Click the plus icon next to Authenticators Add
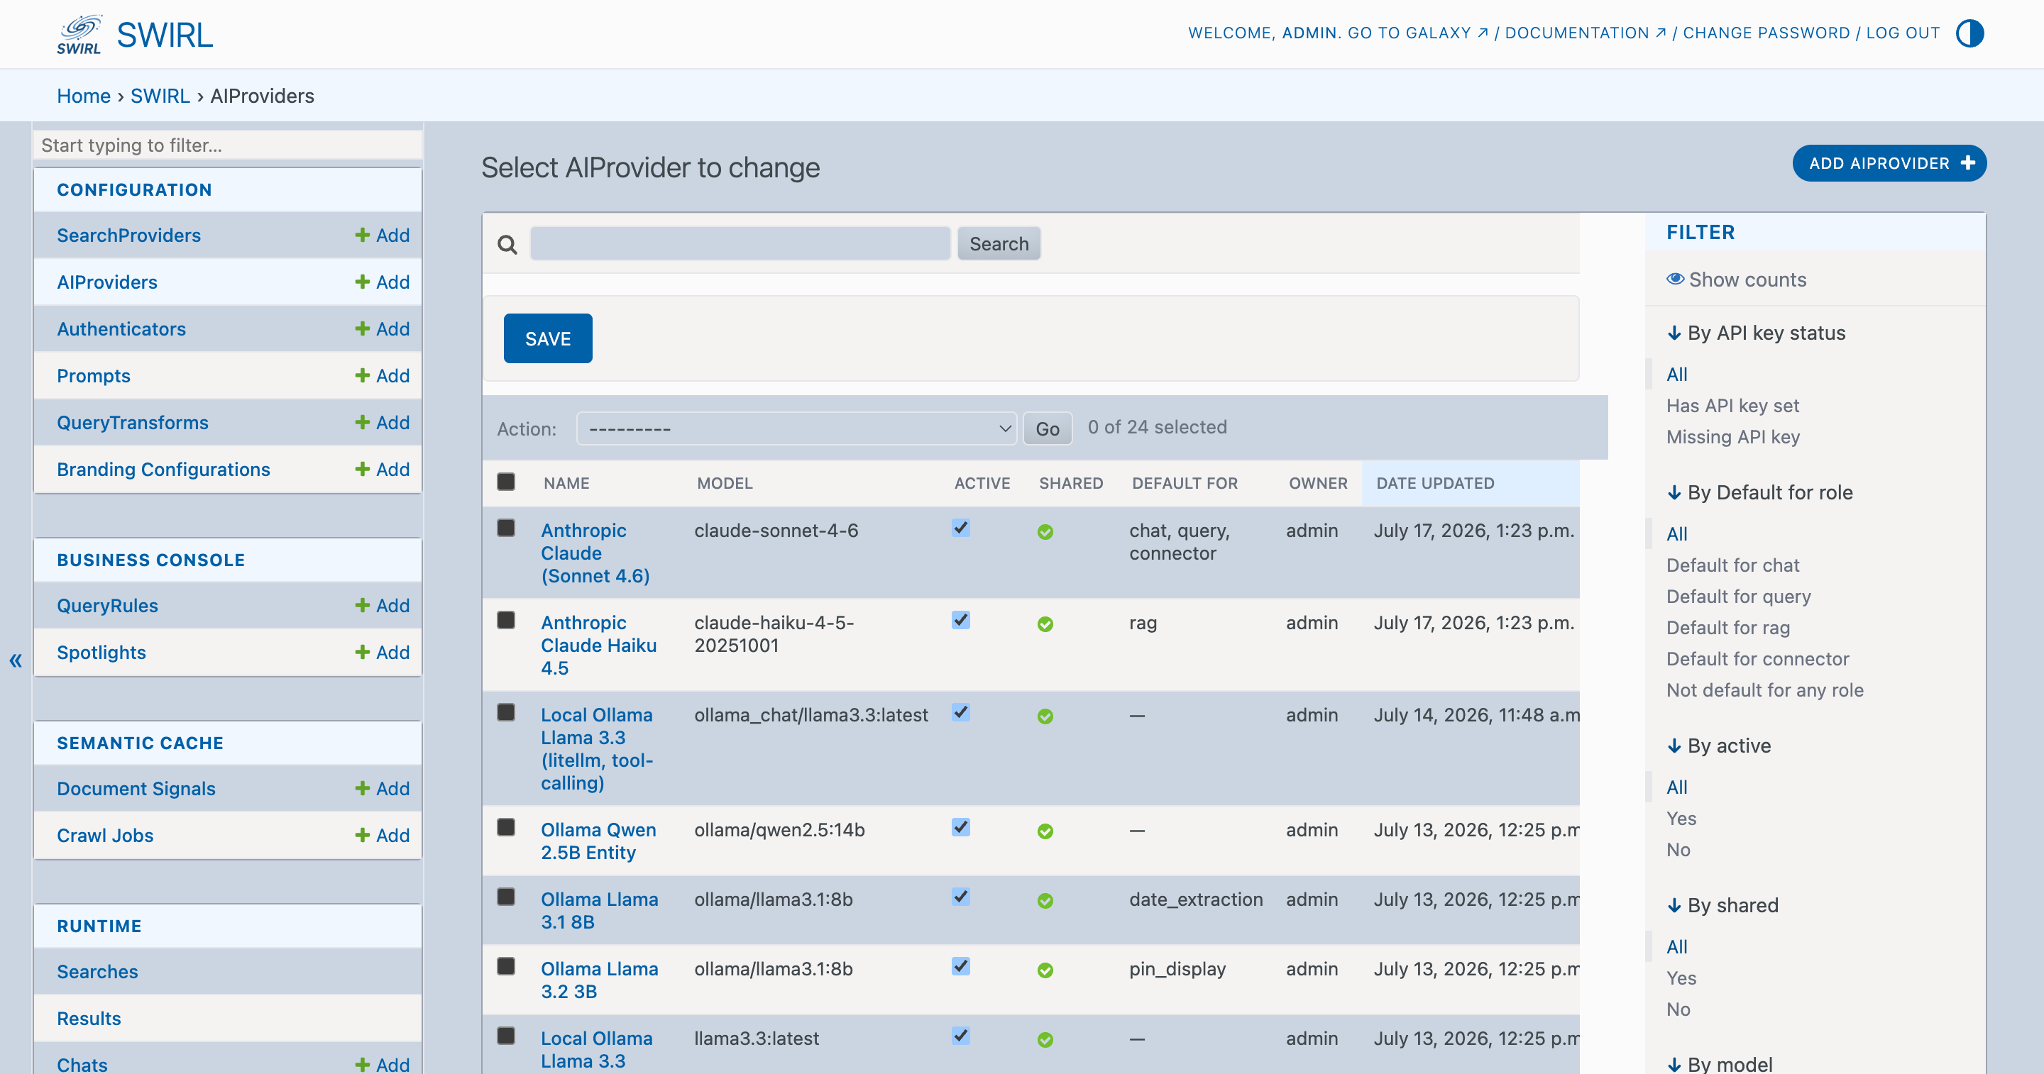The height and width of the screenshot is (1074, 2044). point(363,328)
